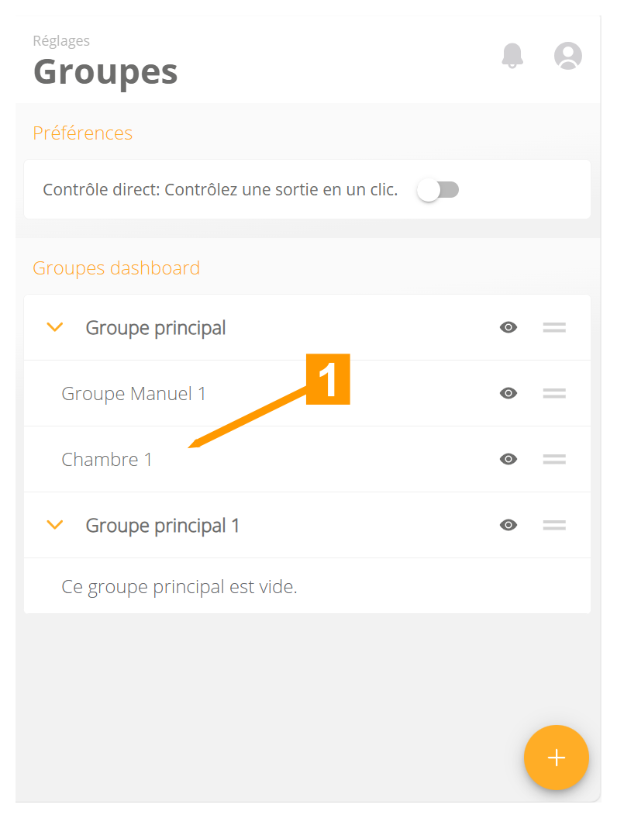Click the drag handle for Groupe principal
This screenshot has height=818, width=617.
[554, 327]
